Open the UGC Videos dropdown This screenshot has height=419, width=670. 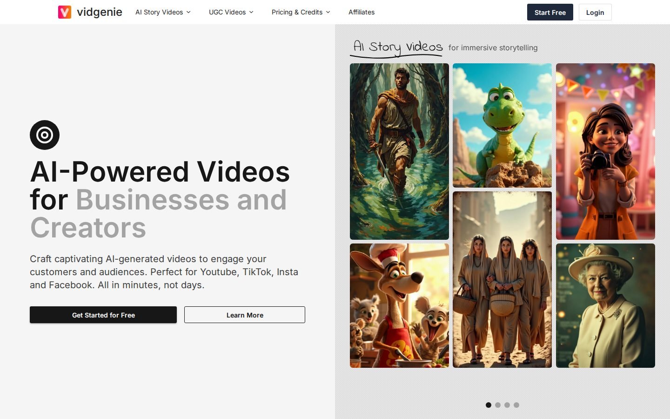tap(231, 12)
